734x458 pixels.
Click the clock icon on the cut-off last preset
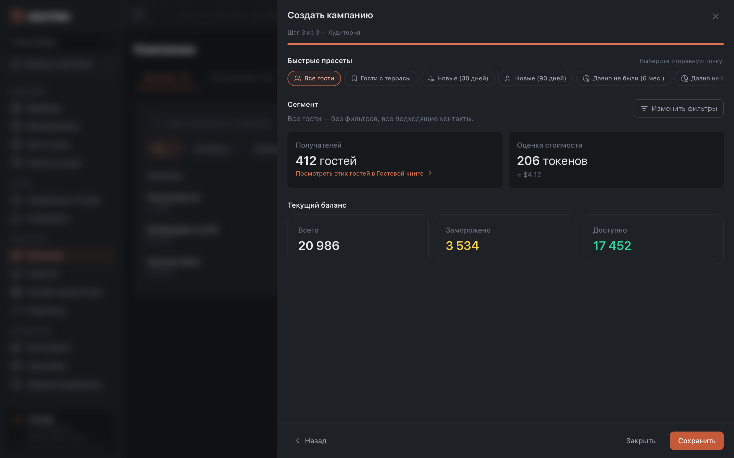point(684,78)
